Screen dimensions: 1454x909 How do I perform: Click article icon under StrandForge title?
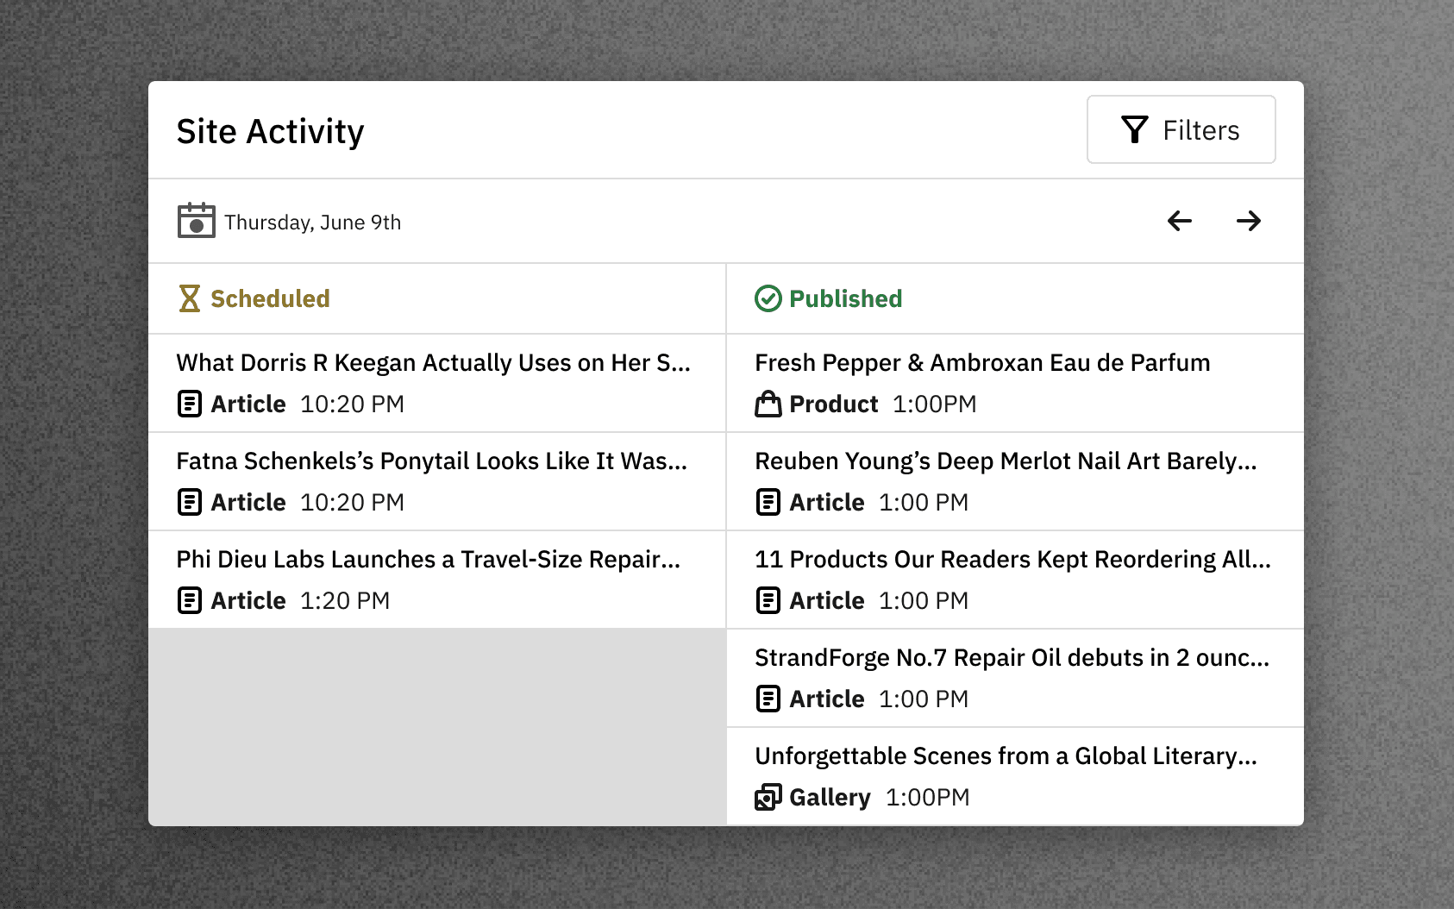click(x=768, y=699)
